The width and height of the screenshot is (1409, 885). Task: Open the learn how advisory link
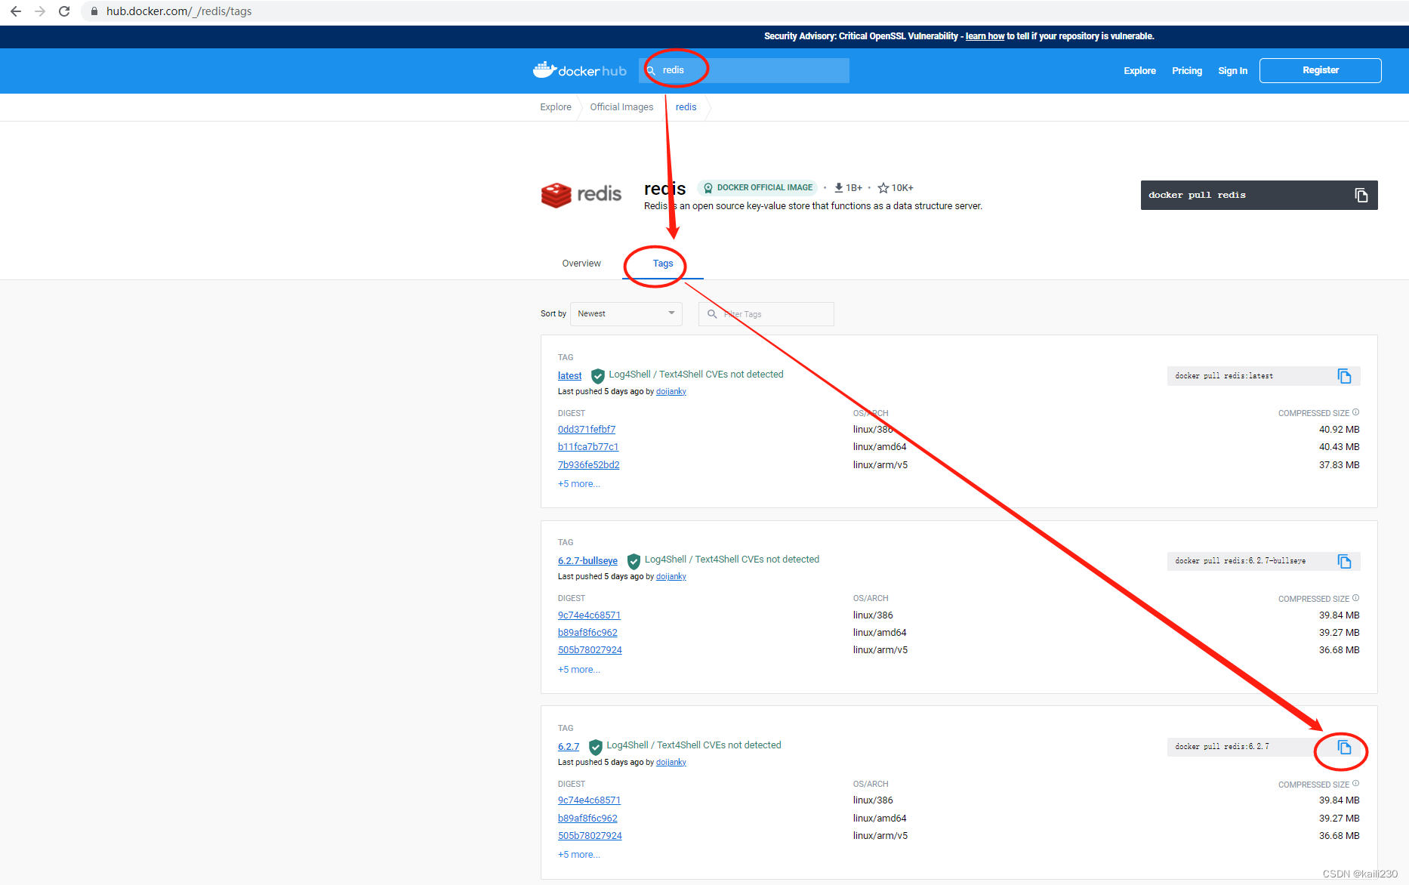(985, 36)
